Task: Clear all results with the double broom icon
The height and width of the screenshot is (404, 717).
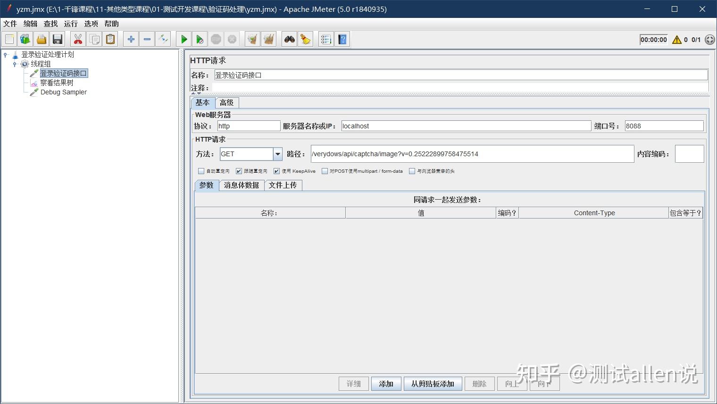Action: [x=269, y=39]
